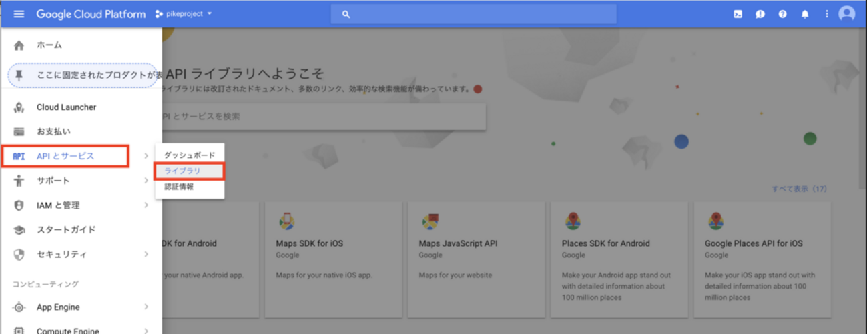Open the Places SDK for Android card
Image resolution: width=867 pixels, height=334 pixels.
coord(619,259)
